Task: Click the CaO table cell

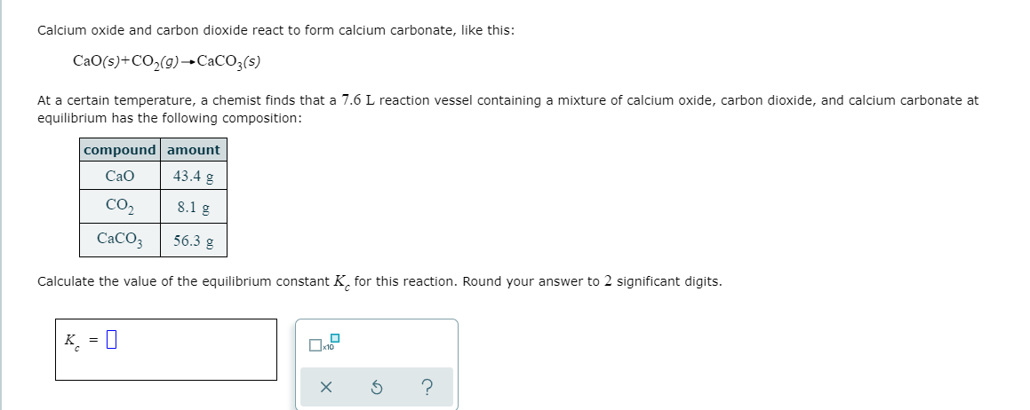Action: 120,176
